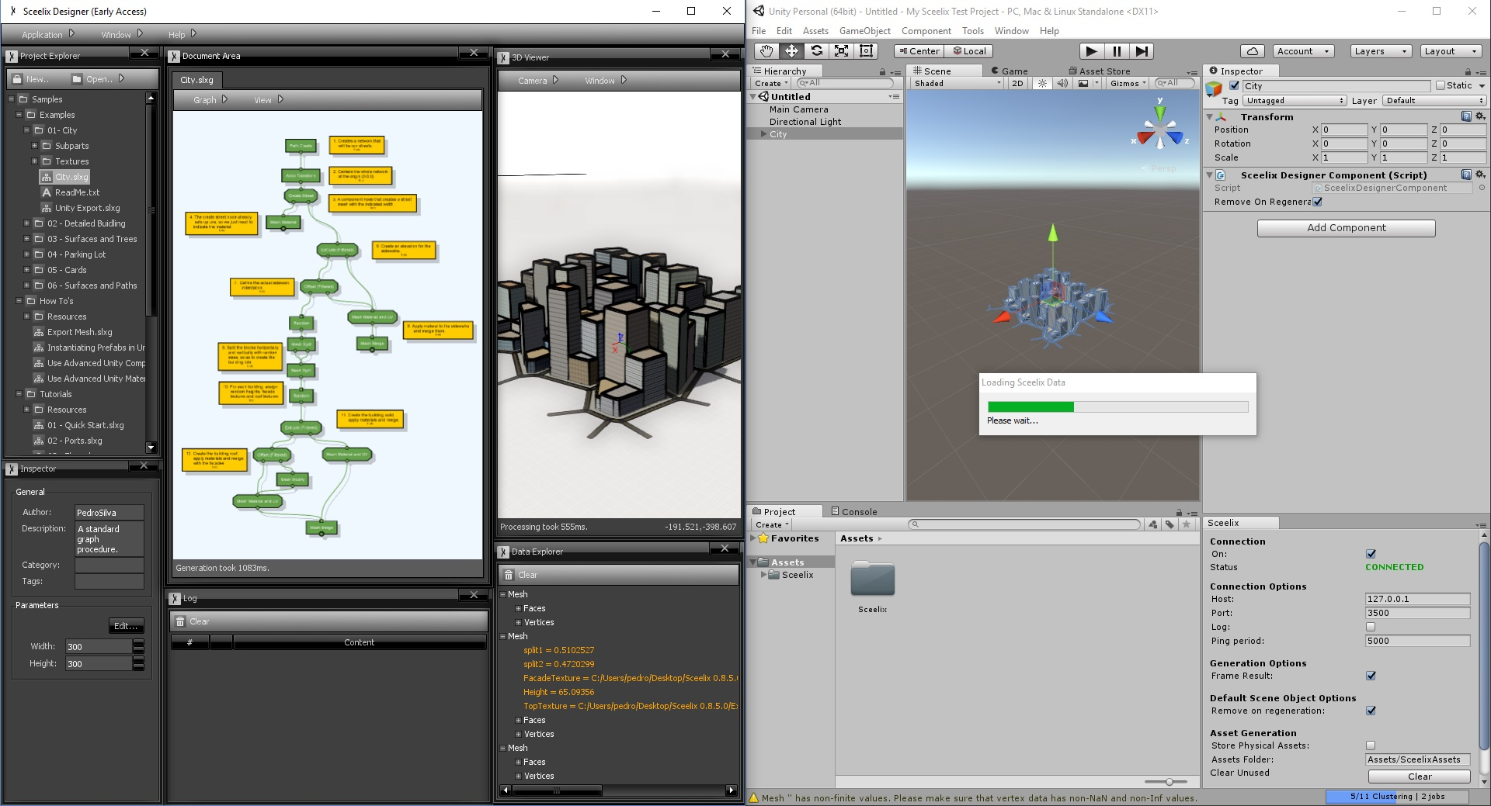Click the Add Component button

click(x=1346, y=228)
